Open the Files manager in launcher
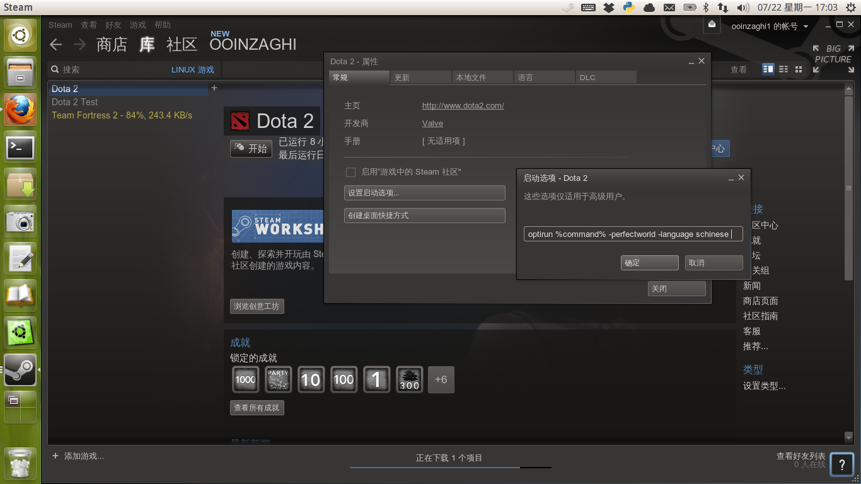Screen dimensions: 861x484 20,73
